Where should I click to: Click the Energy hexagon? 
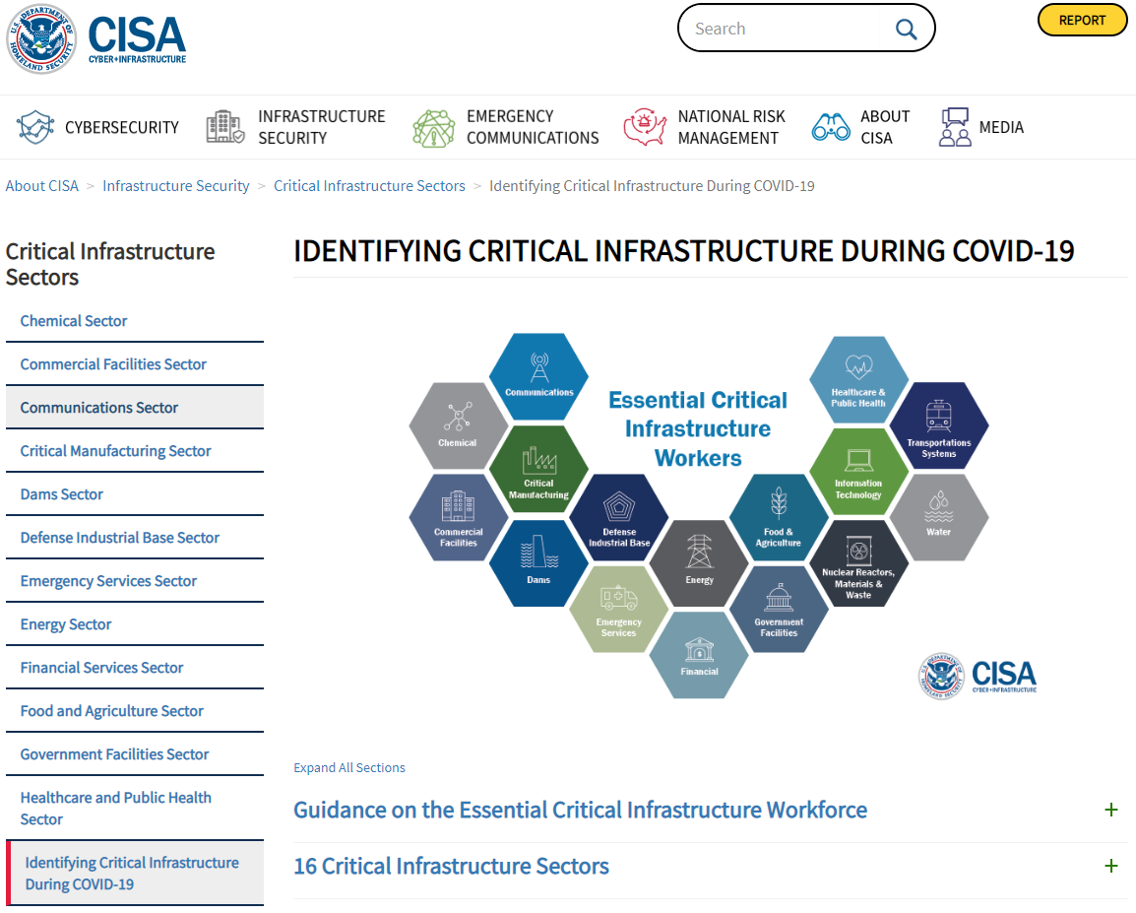tap(699, 563)
